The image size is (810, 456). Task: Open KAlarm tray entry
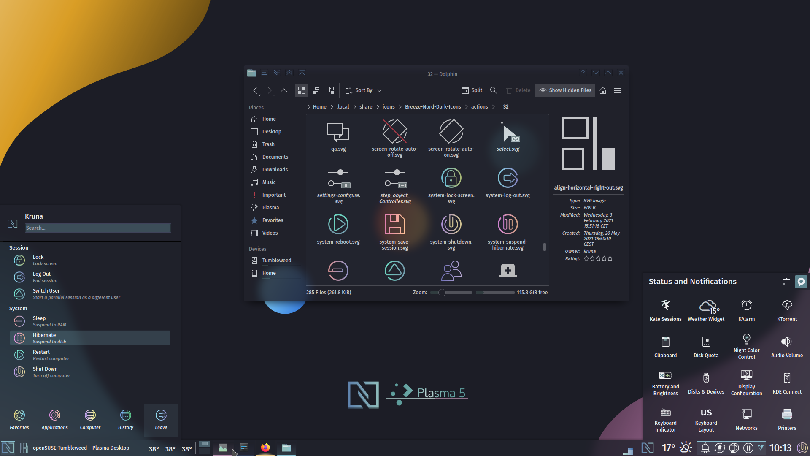[x=747, y=311]
